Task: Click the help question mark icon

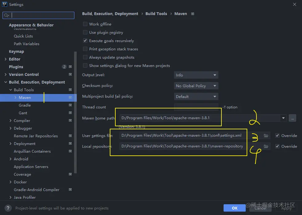Action: (x=8, y=208)
